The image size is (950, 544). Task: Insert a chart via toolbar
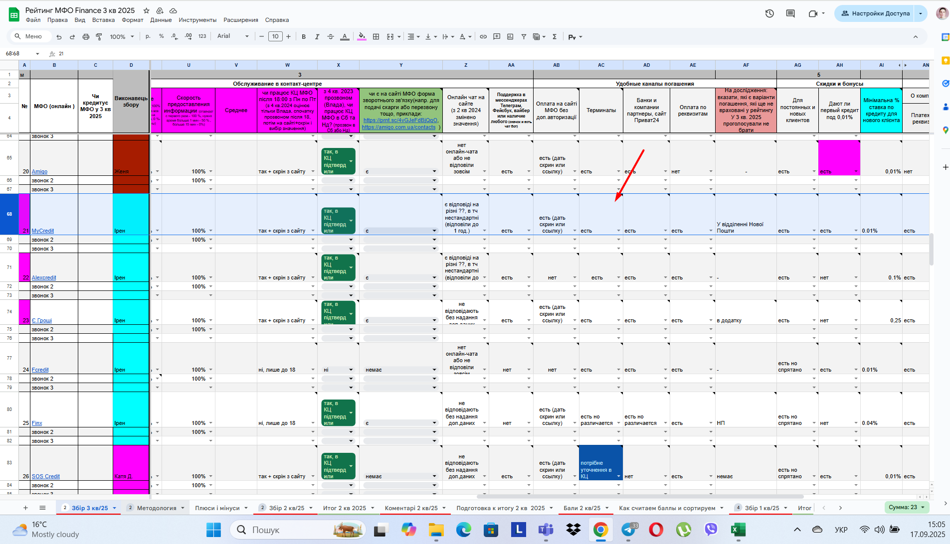pos(510,36)
